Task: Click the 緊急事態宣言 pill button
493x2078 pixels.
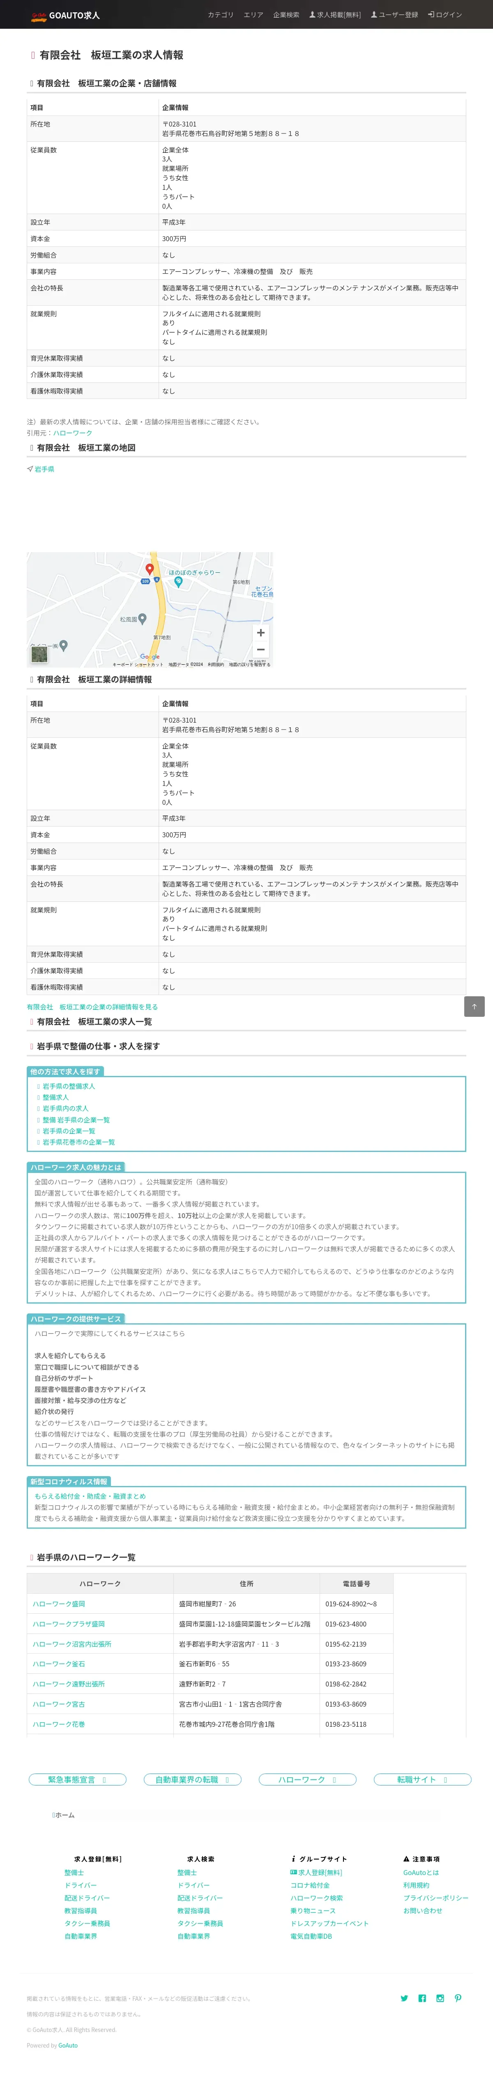Action: pyautogui.click(x=78, y=1780)
